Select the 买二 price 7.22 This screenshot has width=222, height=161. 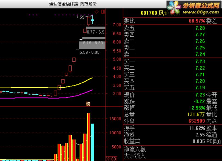coord(200,68)
